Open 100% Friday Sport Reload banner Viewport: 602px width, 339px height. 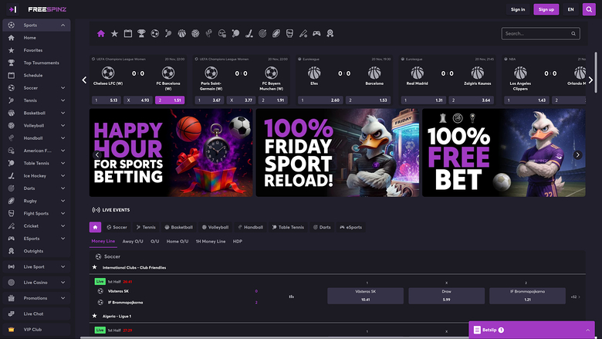pos(337,153)
